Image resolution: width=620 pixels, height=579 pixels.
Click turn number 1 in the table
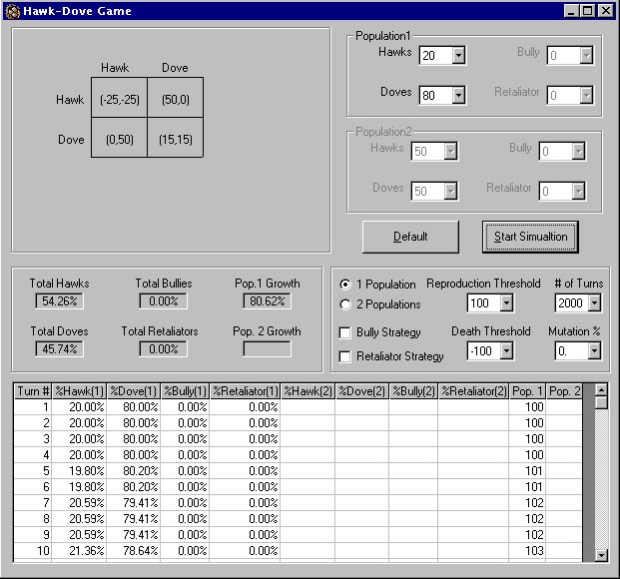[33, 407]
